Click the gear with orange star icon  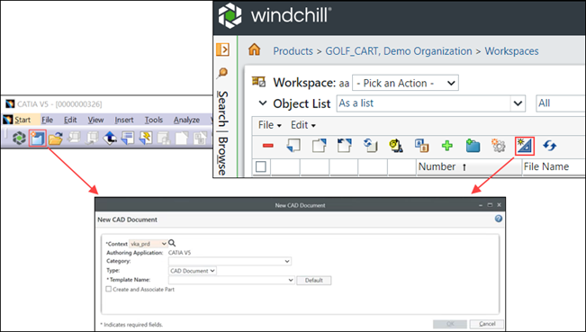coord(498,146)
